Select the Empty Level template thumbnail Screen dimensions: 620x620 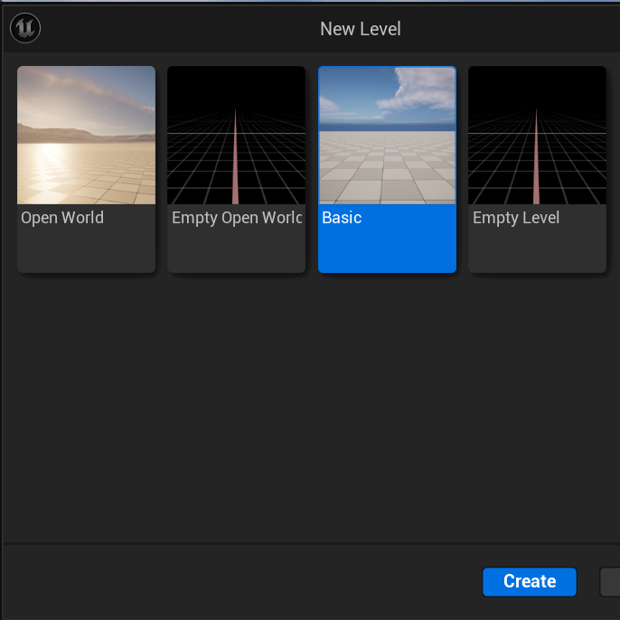coord(537,136)
